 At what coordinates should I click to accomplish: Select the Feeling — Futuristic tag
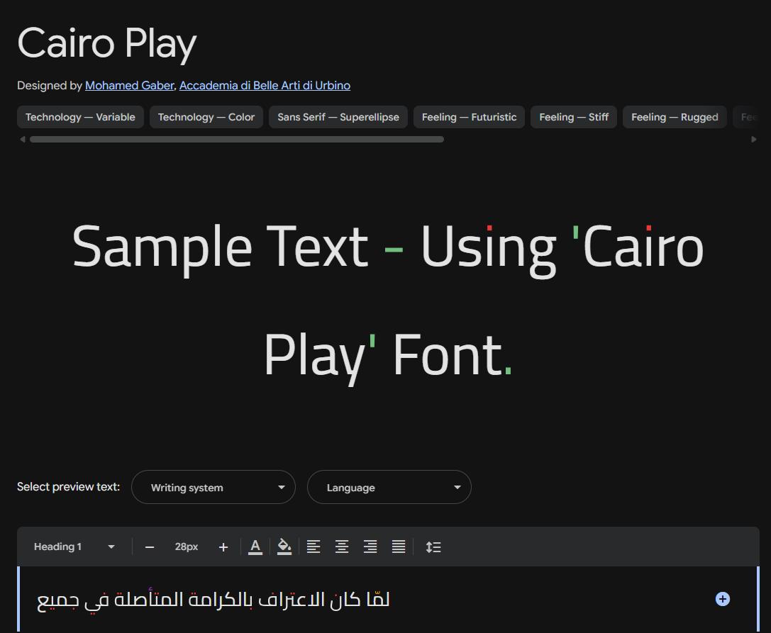click(x=469, y=117)
